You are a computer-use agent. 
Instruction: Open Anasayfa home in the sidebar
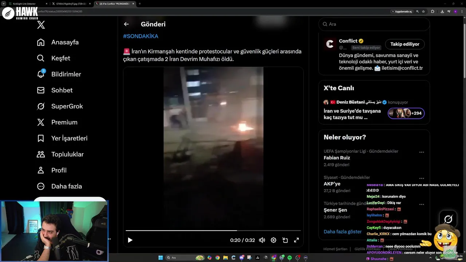[x=58, y=42]
